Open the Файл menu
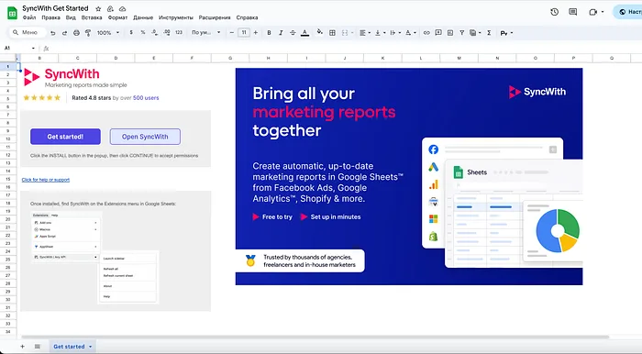 (x=29, y=17)
